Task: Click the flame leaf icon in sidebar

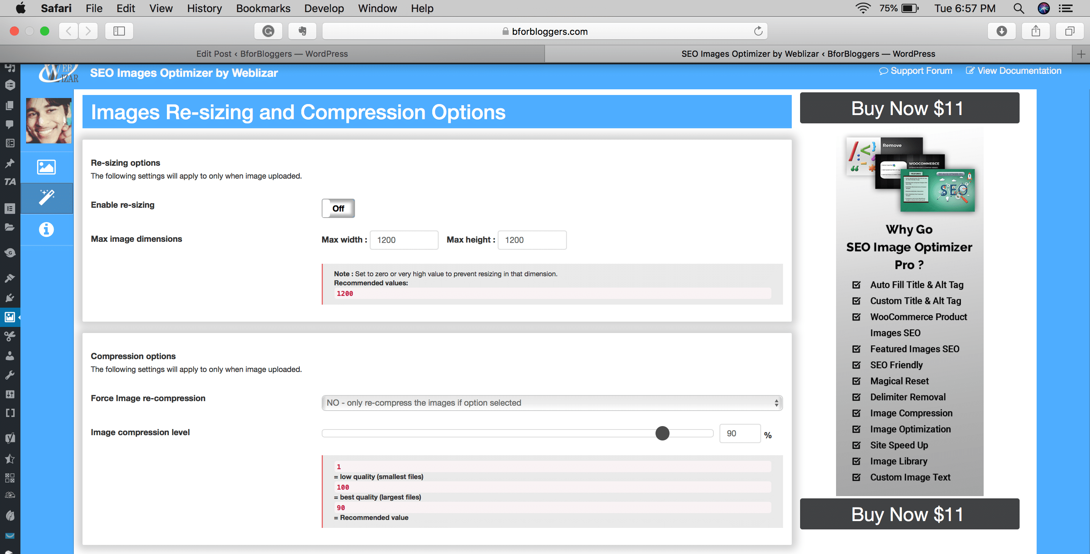Action: coord(10,515)
